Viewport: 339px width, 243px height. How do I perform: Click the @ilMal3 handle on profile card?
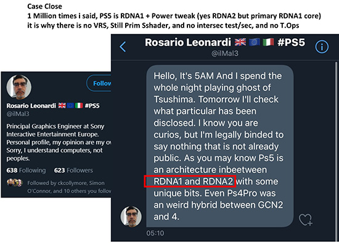click(x=18, y=114)
